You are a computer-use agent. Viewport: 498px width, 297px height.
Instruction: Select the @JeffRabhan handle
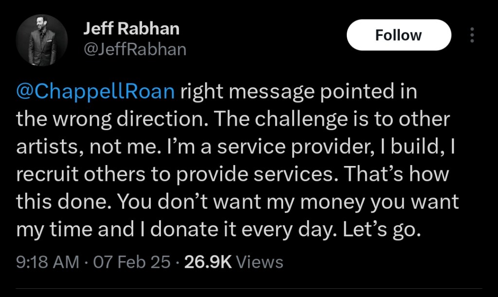135,49
